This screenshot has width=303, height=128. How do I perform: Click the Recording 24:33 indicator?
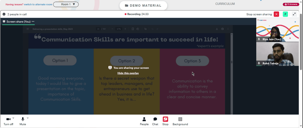pyautogui.click(x=137, y=14)
